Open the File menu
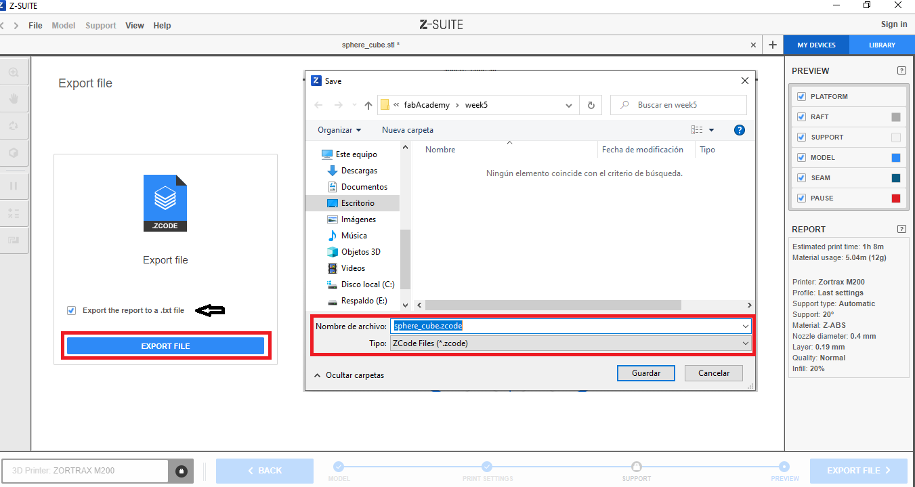 (35, 26)
